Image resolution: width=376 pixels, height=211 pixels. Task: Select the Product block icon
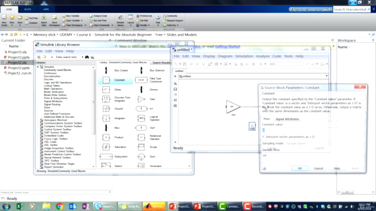(106, 137)
